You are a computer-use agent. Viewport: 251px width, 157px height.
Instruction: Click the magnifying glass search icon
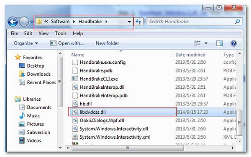(x=238, y=22)
